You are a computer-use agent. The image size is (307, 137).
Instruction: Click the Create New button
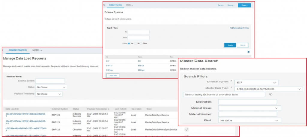[113, 76]
